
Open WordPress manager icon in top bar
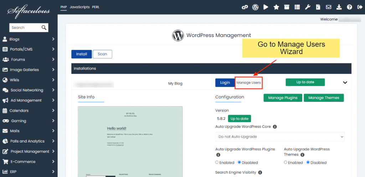click(255, 7)
